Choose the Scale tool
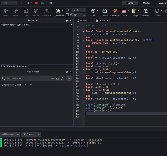The image size is (167, 156). 26,12
